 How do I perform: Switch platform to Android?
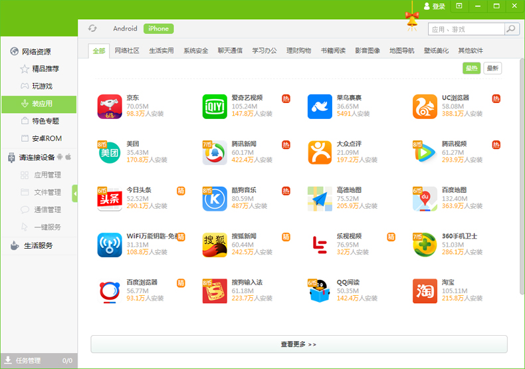pos(125,29)
